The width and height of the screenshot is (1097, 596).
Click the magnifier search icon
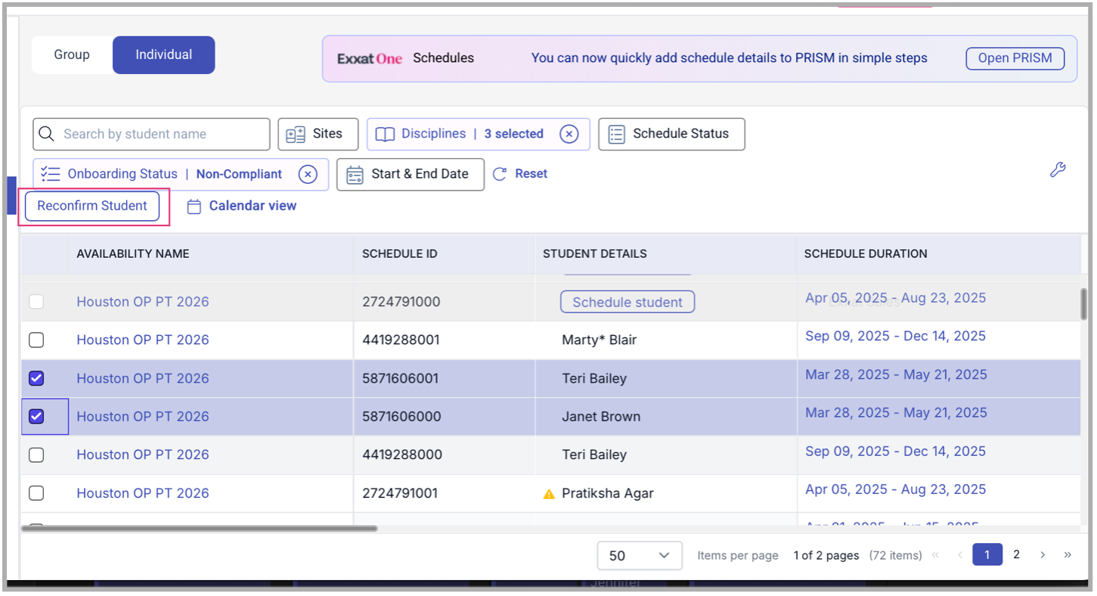coord(47,134)
